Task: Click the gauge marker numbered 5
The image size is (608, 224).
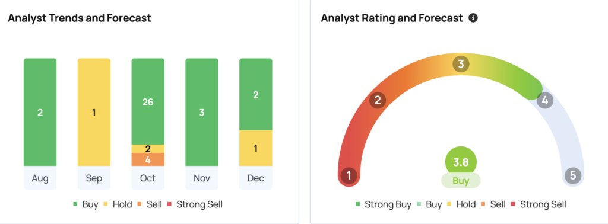Action: click(573, 175)
